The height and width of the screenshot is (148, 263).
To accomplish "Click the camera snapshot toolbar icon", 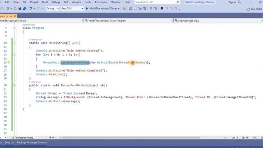I will (x=130, y=9).
